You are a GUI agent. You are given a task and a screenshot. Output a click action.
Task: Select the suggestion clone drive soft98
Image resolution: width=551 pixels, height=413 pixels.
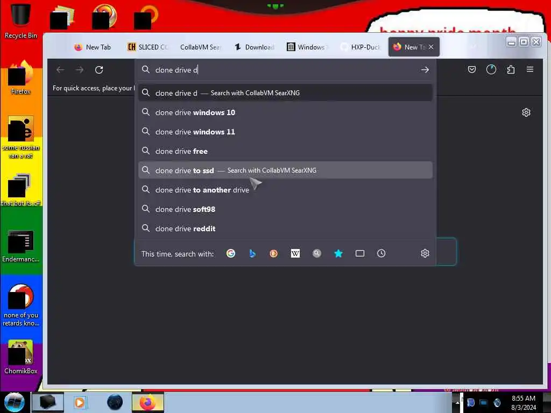(x=285, y=209)
